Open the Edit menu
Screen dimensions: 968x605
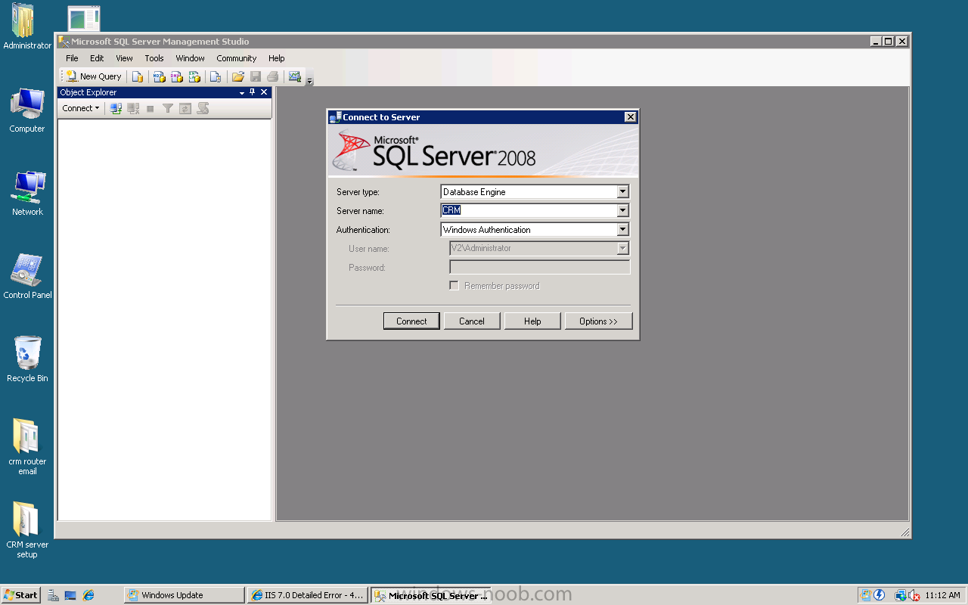coord(97,58)
